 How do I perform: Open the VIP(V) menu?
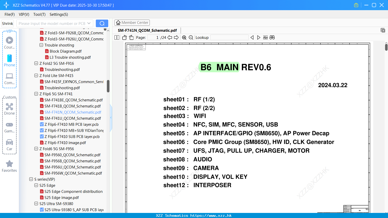[x=24, y=14]
